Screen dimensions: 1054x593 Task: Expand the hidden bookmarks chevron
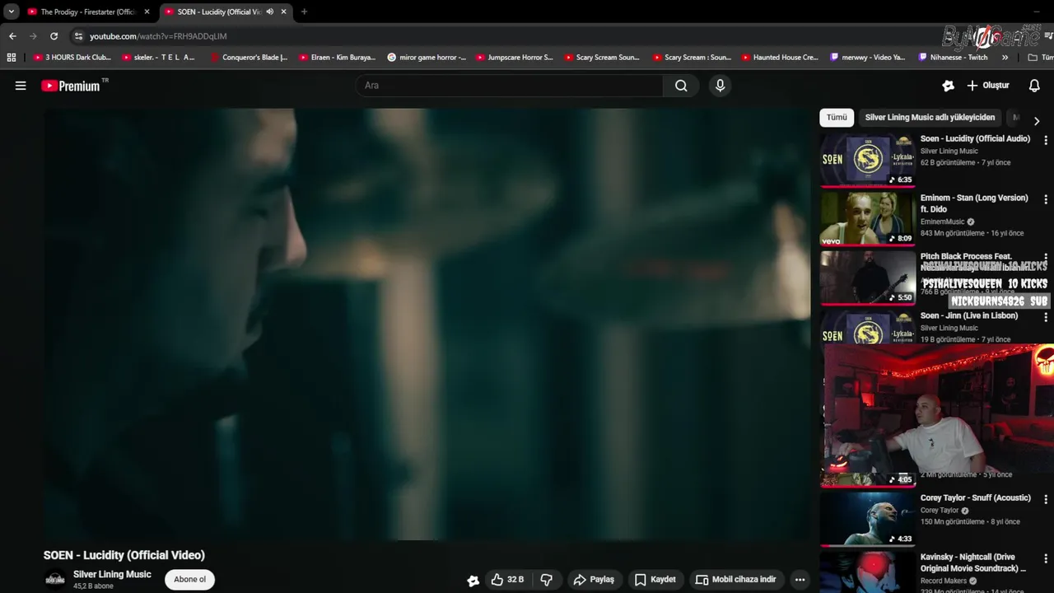coord(1005,58)
